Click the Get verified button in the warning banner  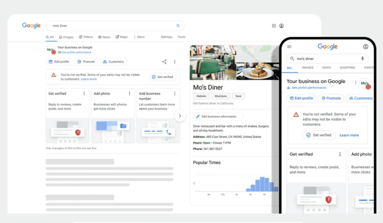tap(162, 76)
